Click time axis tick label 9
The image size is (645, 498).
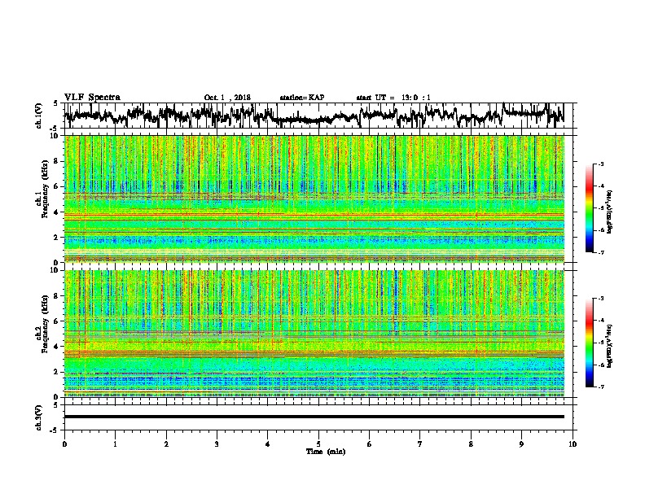pyautogui.click(x=521, y=444)
